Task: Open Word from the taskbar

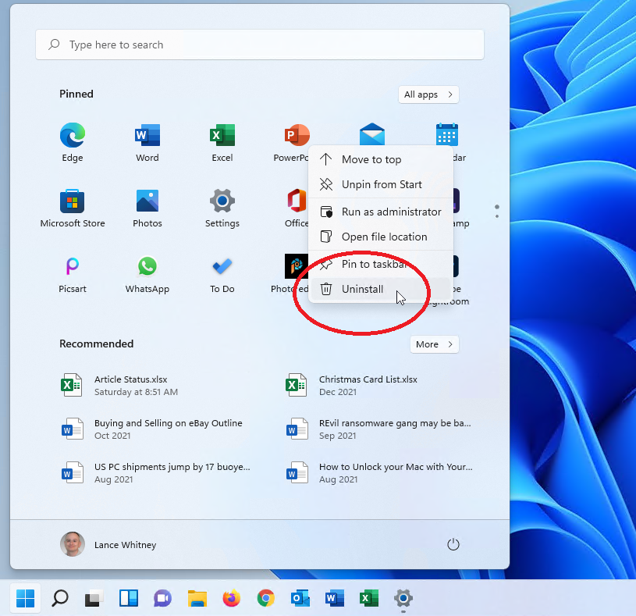Action: (335, 598)
